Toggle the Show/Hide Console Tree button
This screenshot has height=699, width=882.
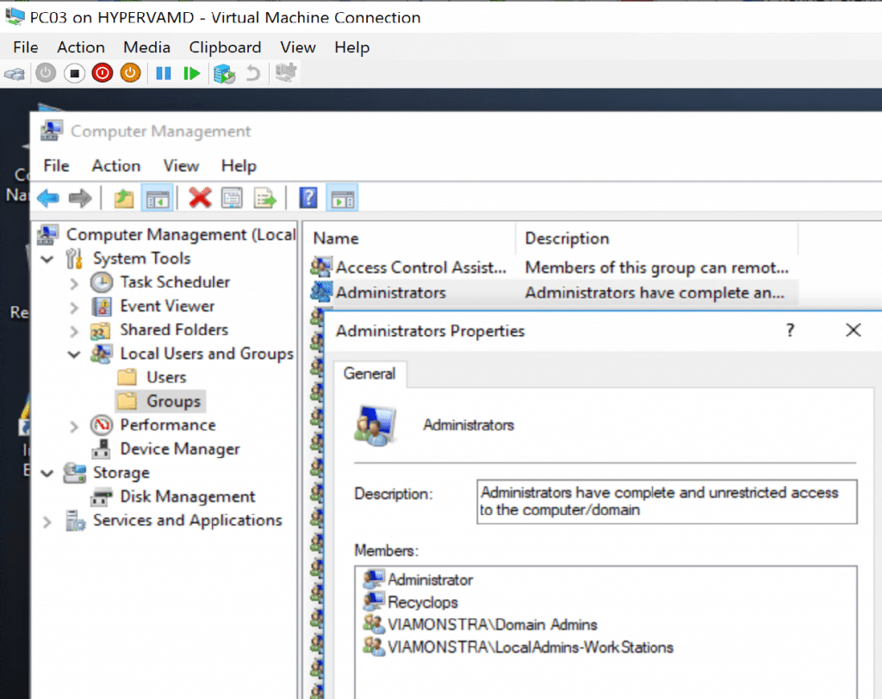point(157,198)
